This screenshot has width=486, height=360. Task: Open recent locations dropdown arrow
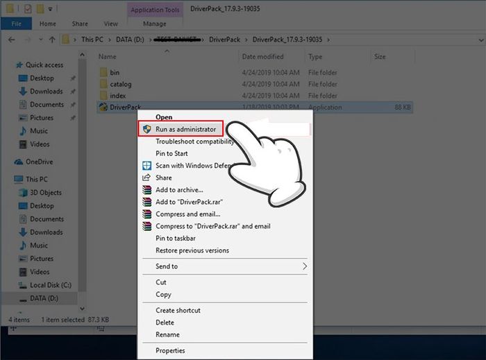coord(40,40)
